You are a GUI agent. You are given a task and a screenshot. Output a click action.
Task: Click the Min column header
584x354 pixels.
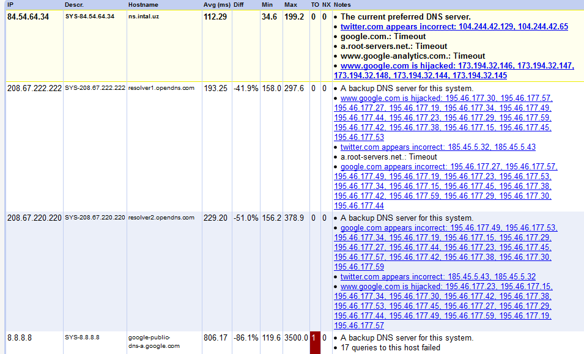(267, 5)
